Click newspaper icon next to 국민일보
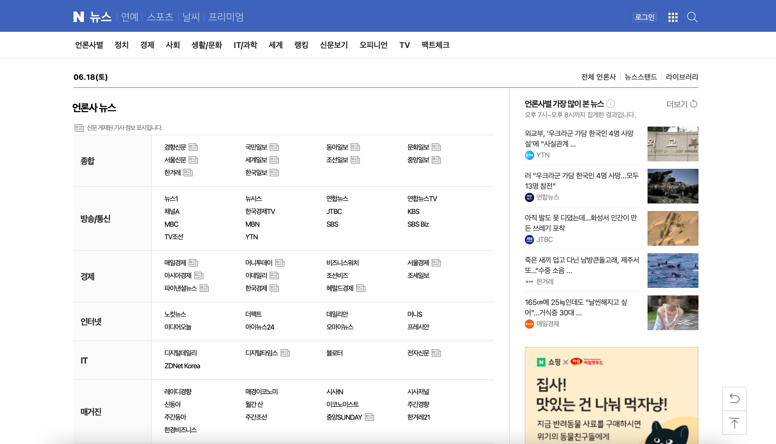The width and height of the screenshot is (776, 444). tap(274, 147)
